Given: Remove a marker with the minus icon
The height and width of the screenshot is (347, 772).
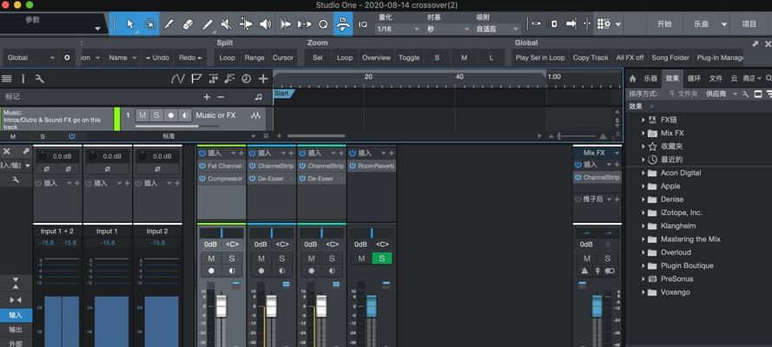Looking at the screenshot, I should point(221,97).
